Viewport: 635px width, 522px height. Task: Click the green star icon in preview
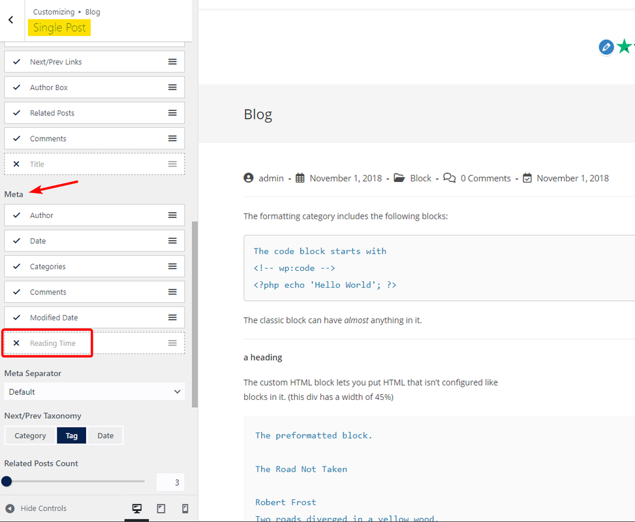point(624,46)
